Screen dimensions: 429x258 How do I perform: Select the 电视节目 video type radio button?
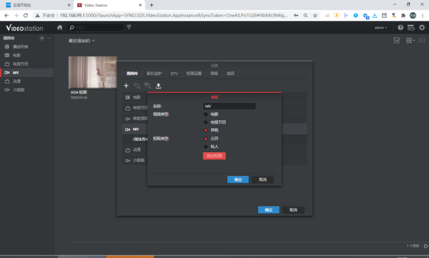pyautogui.click(x=206, y=122)
